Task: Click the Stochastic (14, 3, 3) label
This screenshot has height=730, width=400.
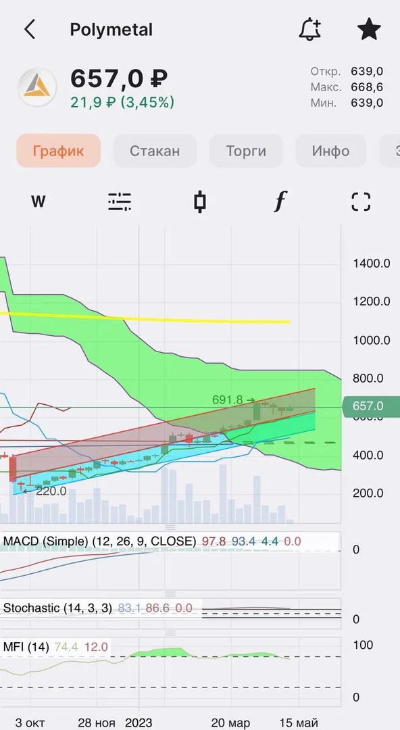Action: pos(57,608)
